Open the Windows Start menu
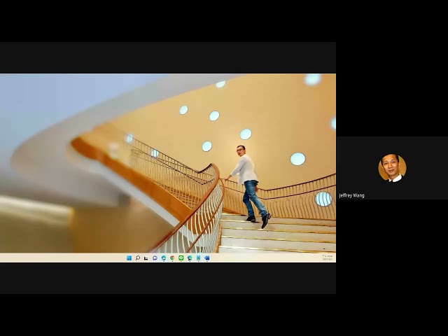 129,258
